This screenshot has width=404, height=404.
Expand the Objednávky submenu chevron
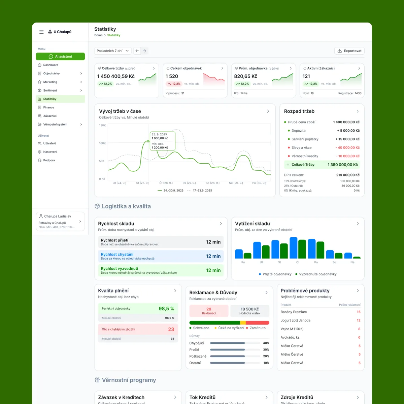[81, 73]
